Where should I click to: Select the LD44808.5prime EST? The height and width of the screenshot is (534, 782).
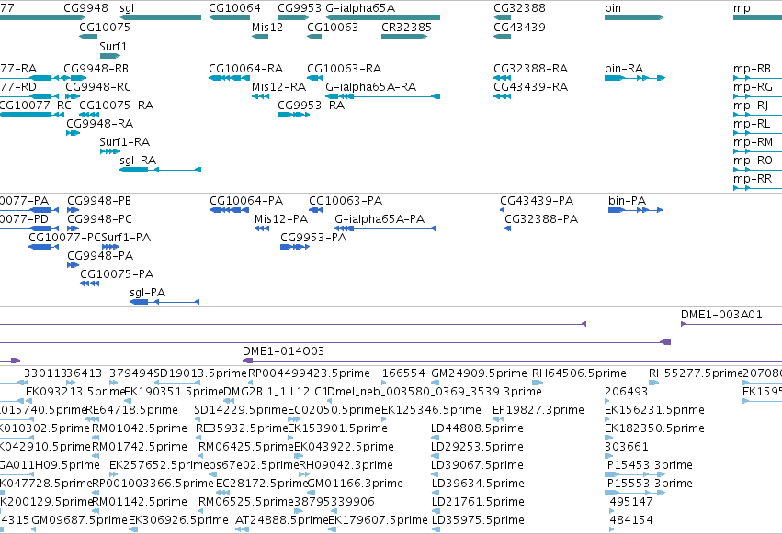pos(436,438)
